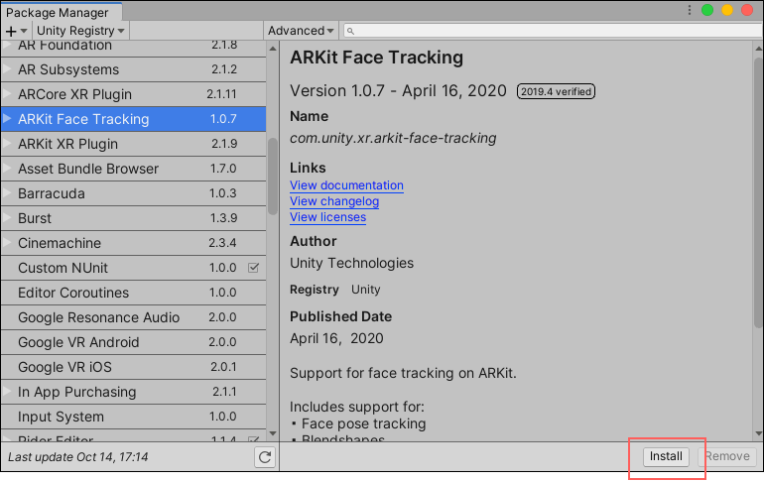
Task: Expand the ARCore XR Plugin arrow
Action: 7,94
